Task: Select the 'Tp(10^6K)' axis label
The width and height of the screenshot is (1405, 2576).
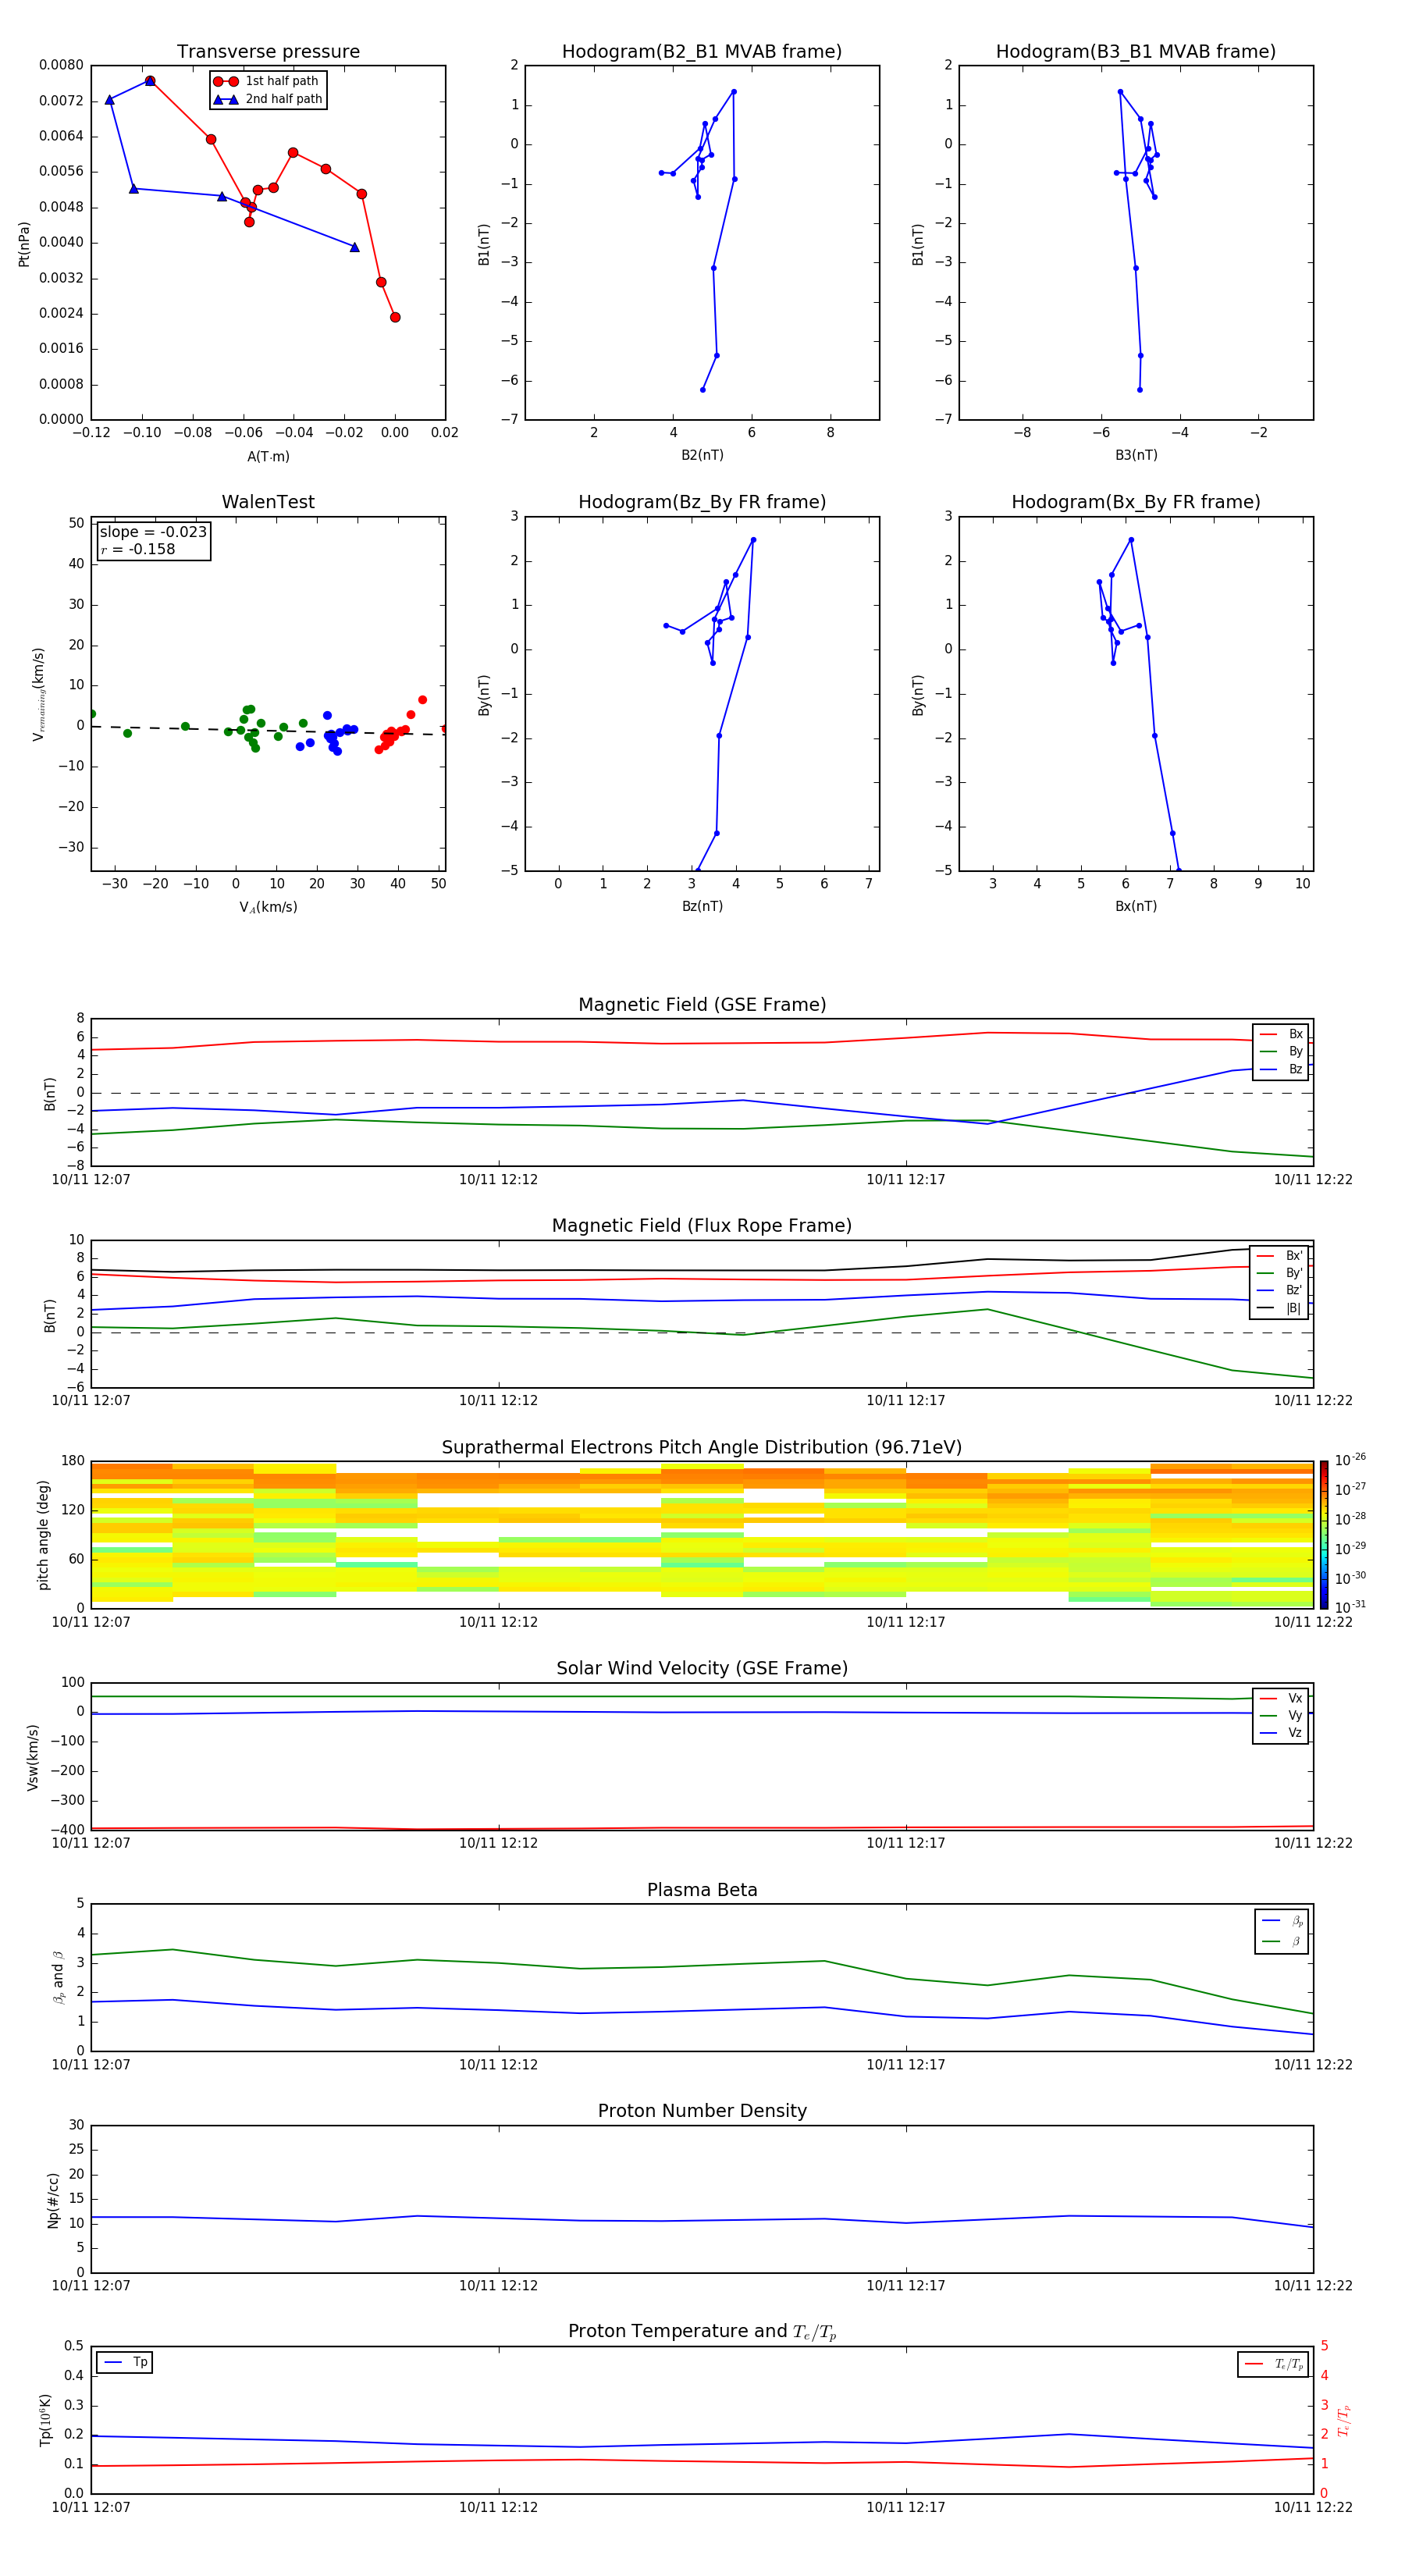Action: point(45,2420)
